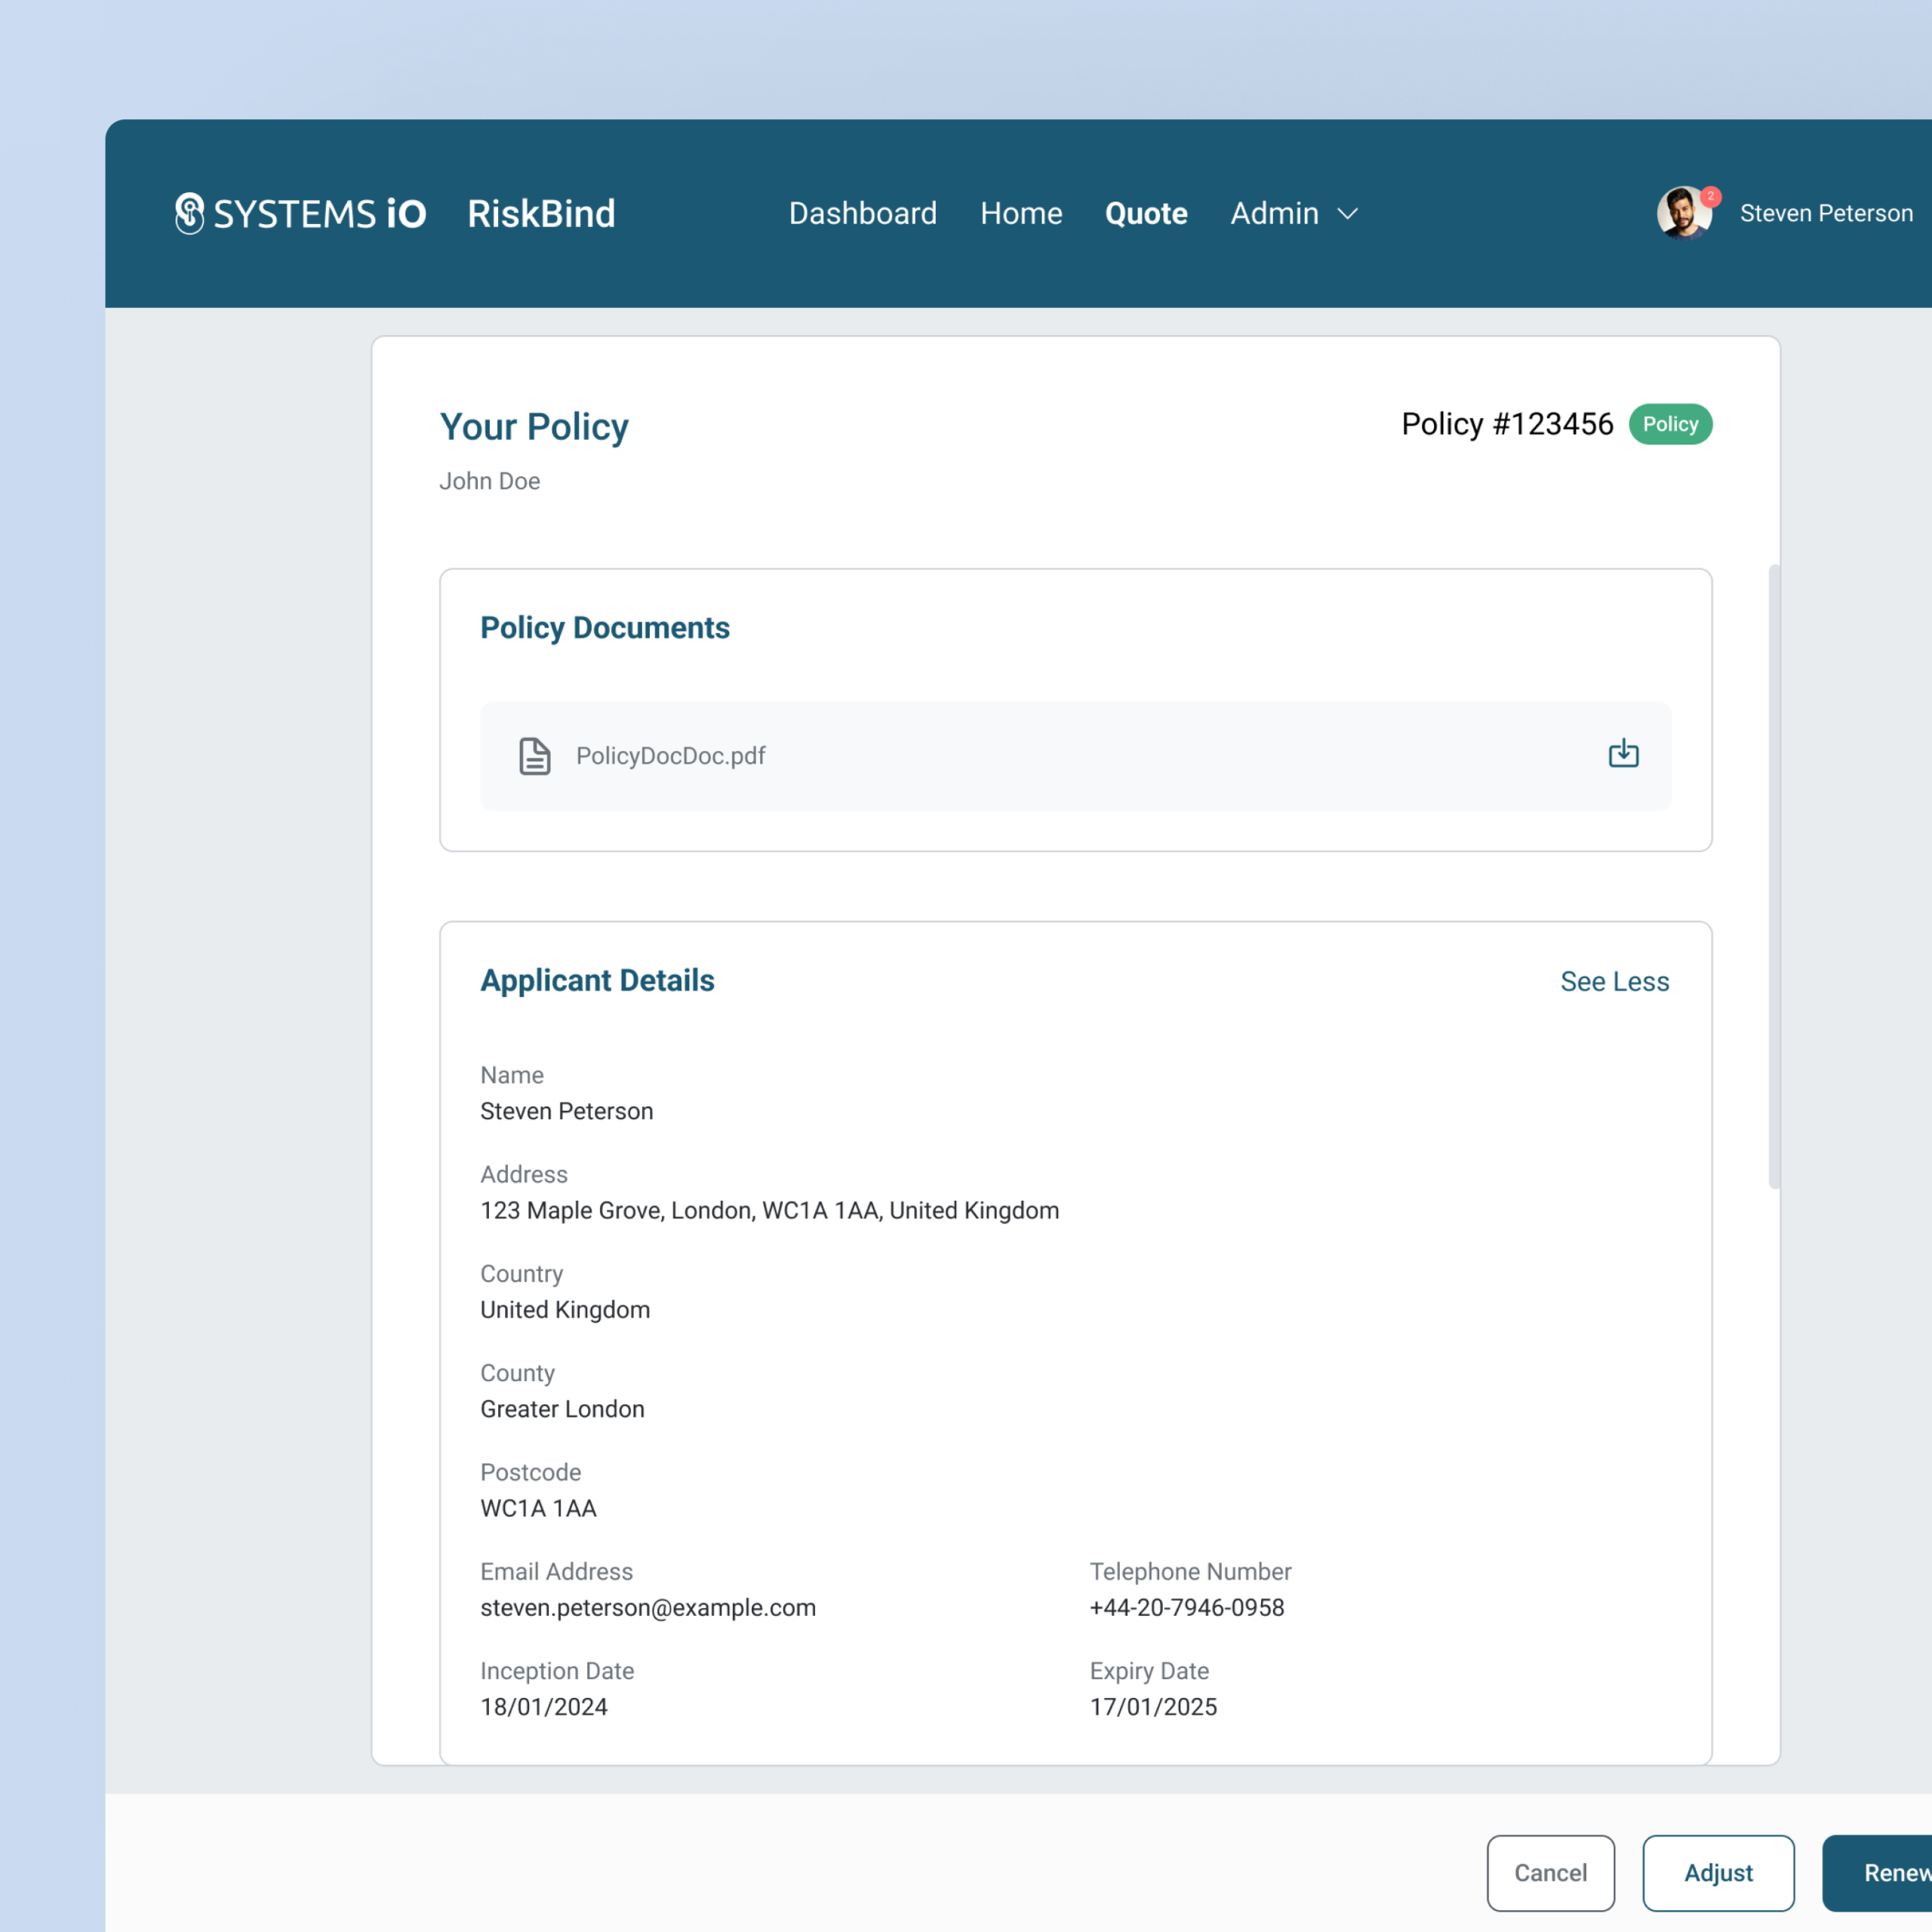This screenshot has width=1932, height=1932.
Task: Open the red notification badge
Action: tap(1711, 196)
